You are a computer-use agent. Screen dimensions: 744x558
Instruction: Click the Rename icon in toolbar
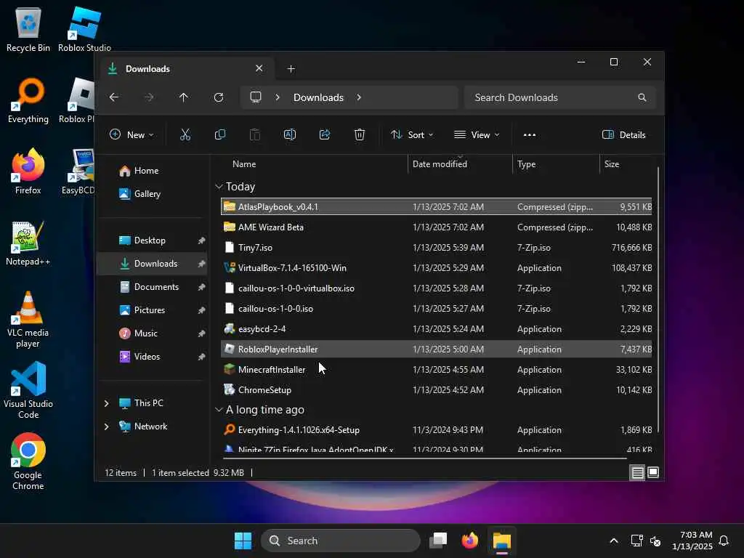289,134
